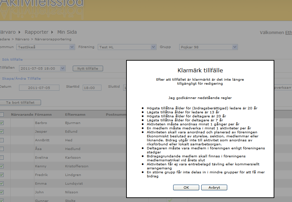The image size is (292, 202).
Task: Click the Datum input field
Action: tap(39, 88)
